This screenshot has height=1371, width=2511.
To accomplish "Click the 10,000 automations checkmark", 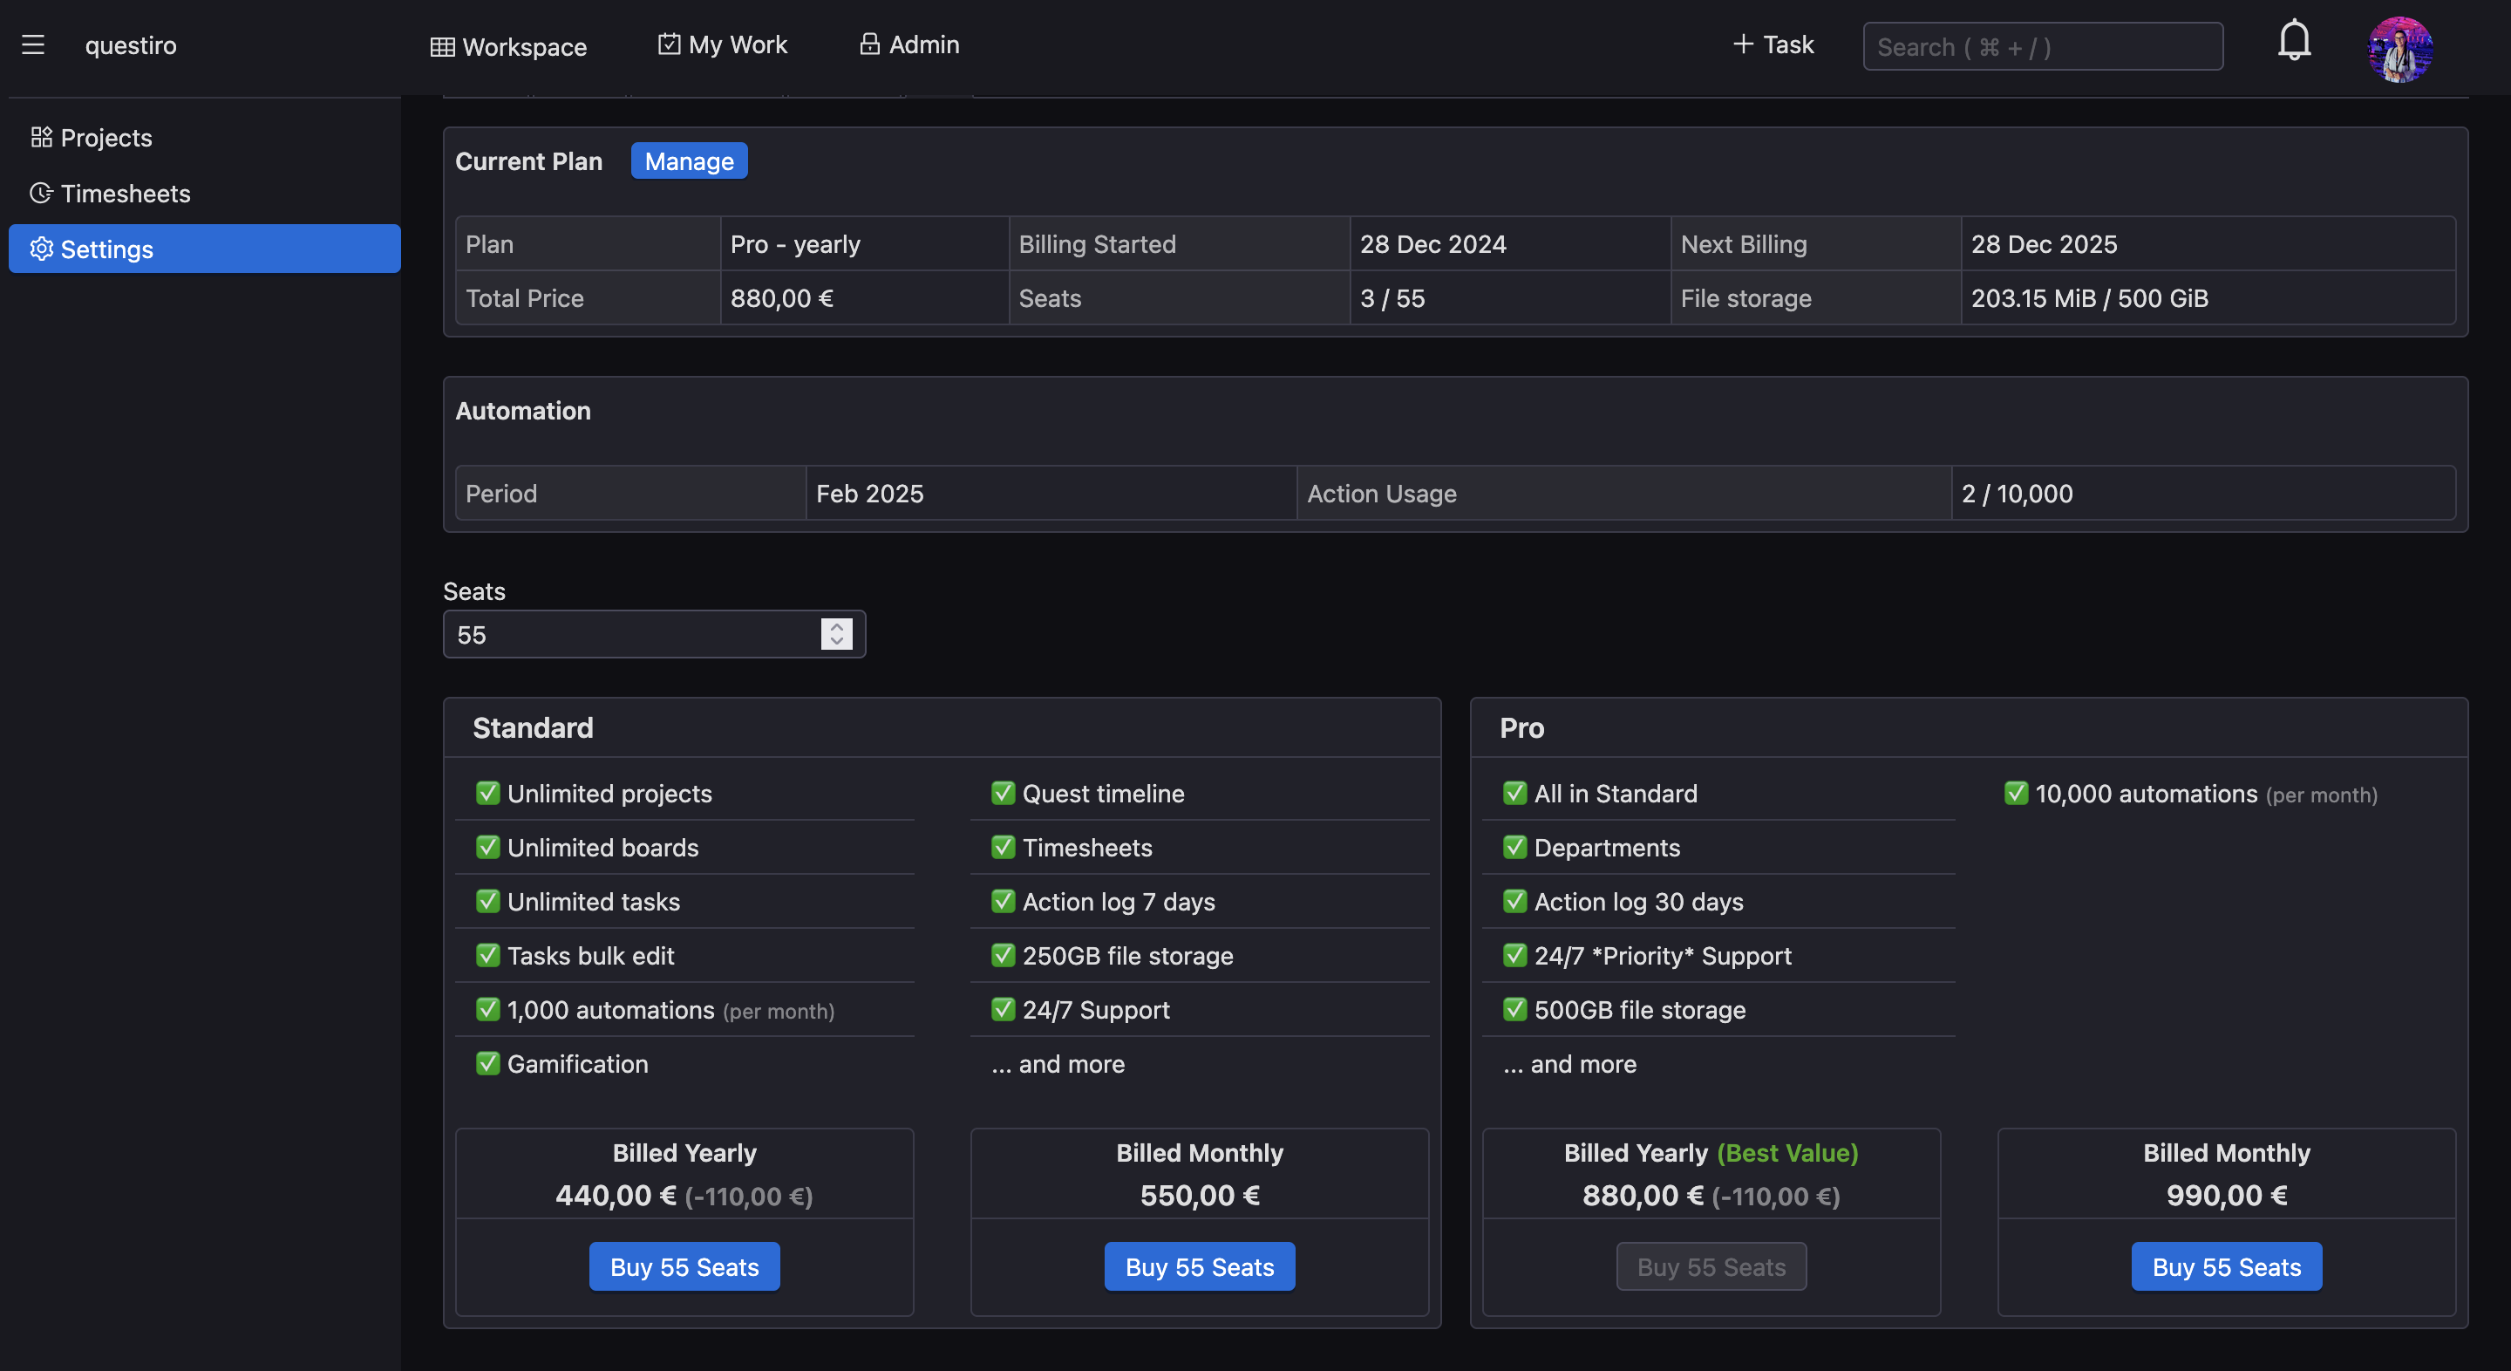I will 2016,793.
